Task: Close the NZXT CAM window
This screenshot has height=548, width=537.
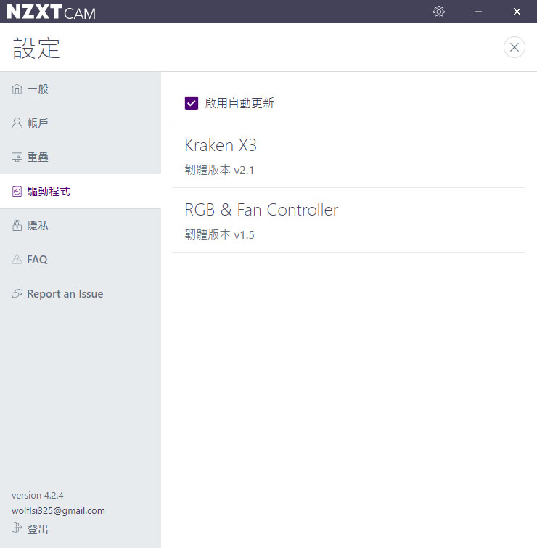Action: click(517, 12)
